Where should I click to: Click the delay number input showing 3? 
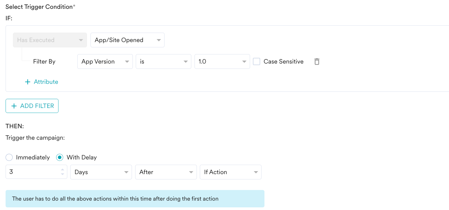pyautogui.click(x=32, y=172)
